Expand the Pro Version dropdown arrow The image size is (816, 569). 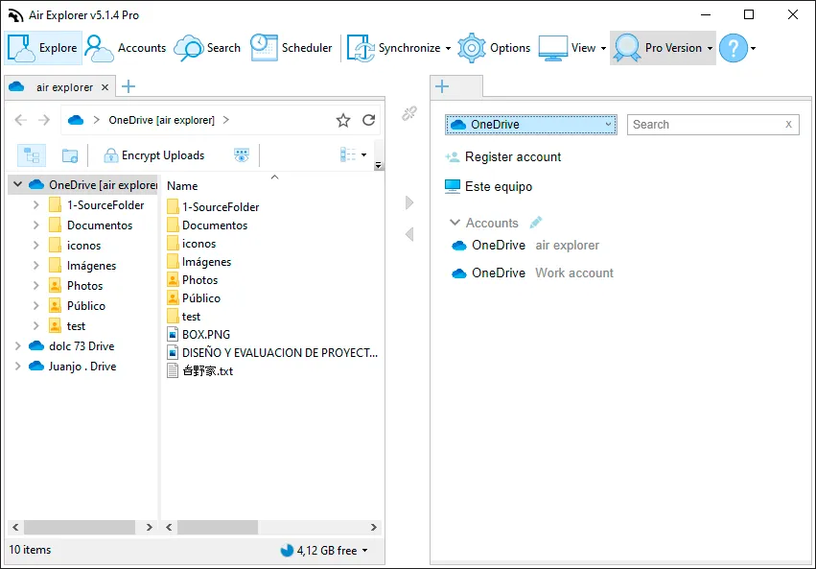pos(710,48)
